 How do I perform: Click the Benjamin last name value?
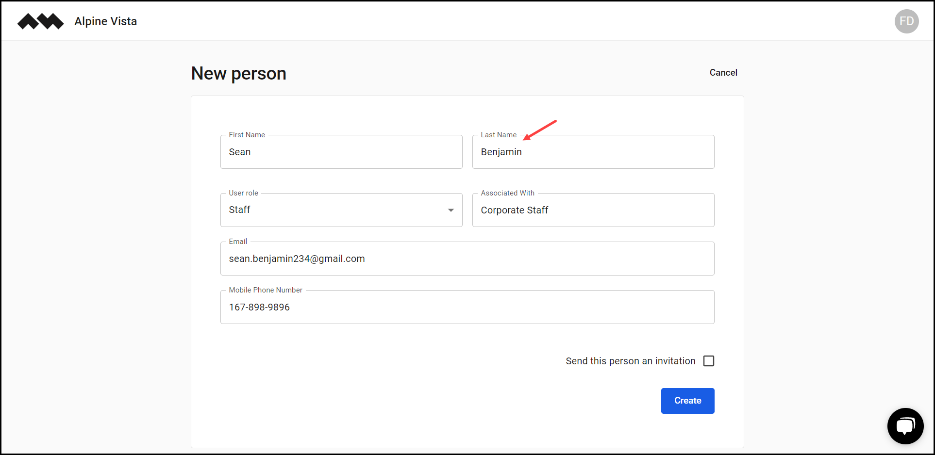point(501,151)
